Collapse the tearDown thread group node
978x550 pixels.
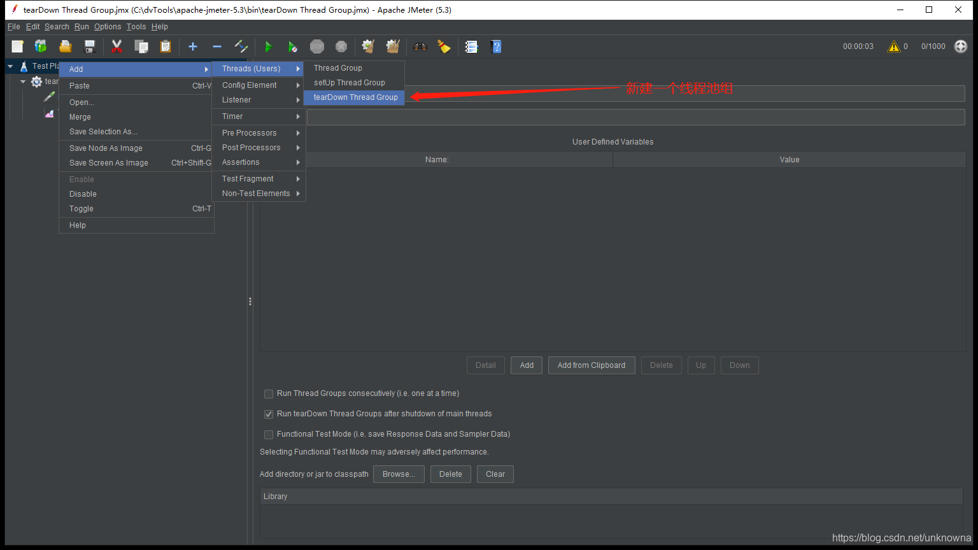point(23,81)
